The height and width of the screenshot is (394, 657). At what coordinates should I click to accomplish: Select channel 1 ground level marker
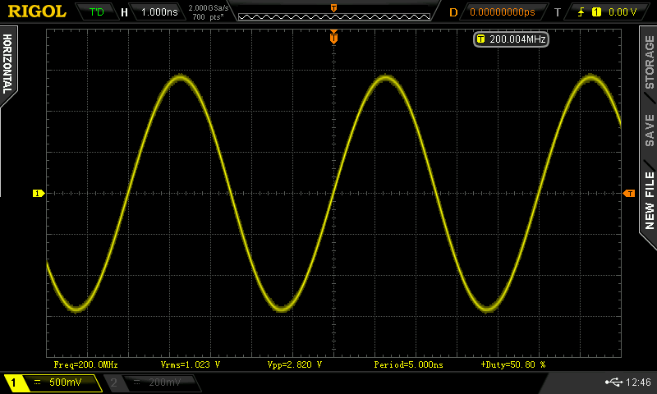pos(38,193)
